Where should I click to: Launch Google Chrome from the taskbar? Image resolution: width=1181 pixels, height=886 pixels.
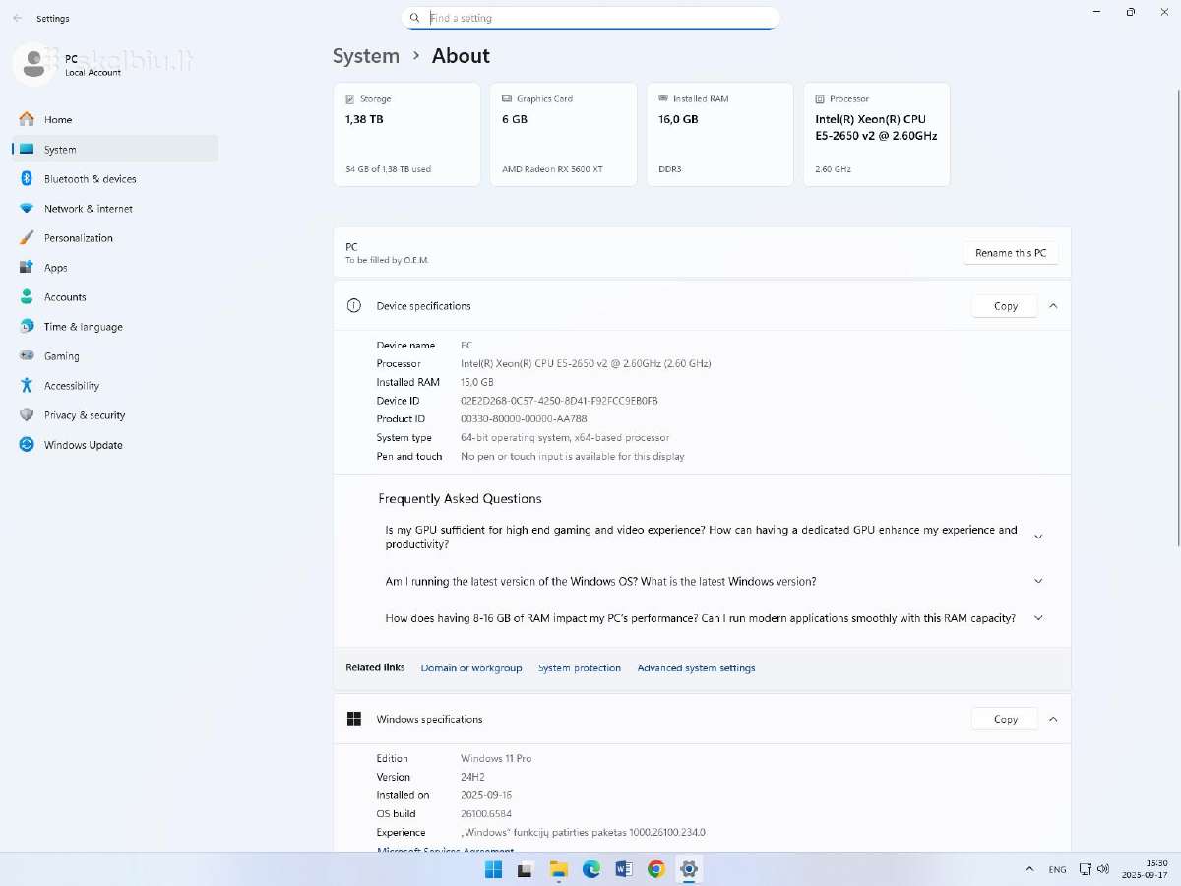[x=655, y=869]
